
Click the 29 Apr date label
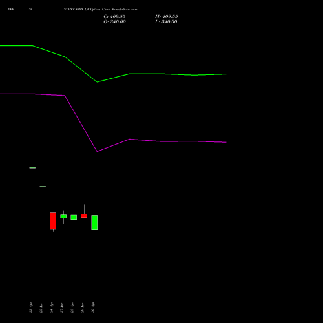(83, 307)
